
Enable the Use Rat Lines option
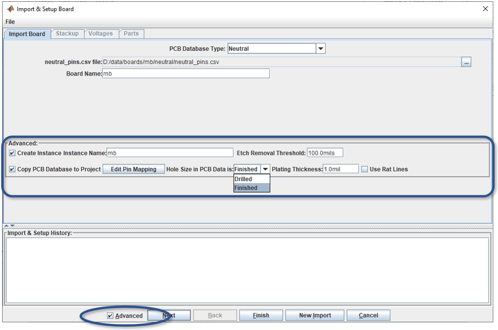[x=364, y=169]
